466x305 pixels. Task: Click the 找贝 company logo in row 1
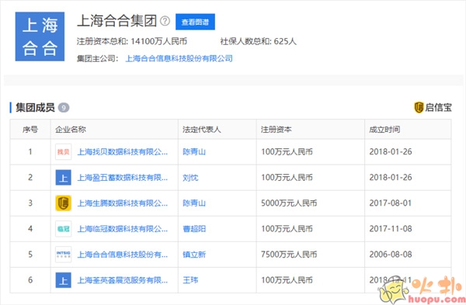click(64, 152)
